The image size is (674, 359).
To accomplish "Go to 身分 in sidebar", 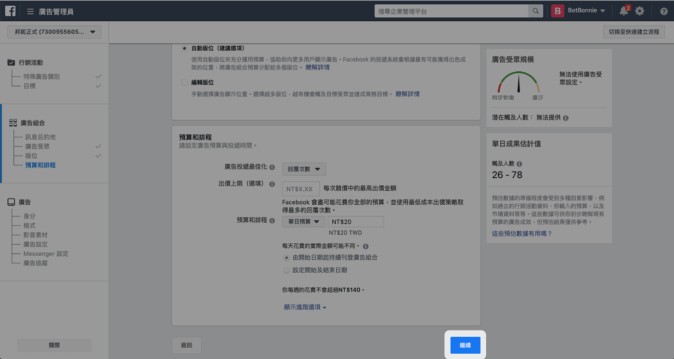I will [29, 216].
